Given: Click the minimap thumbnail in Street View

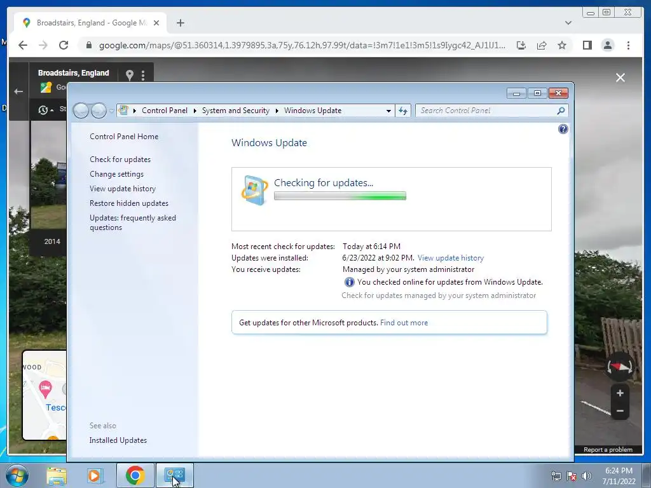Looking at the screenshot, I should 45,395.
